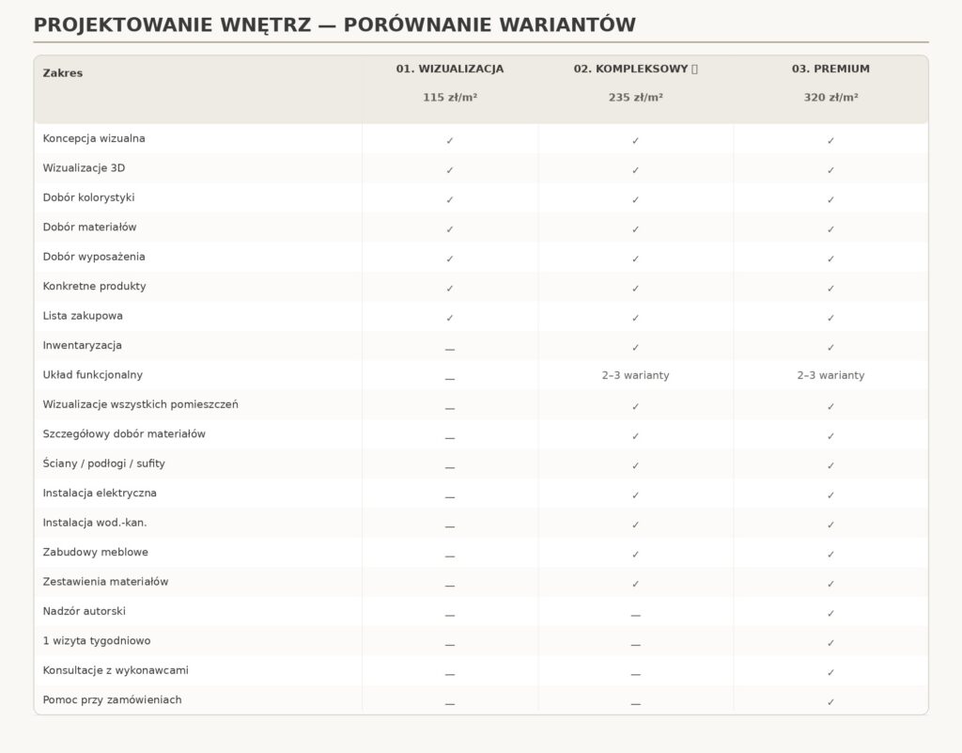Select the Konsultacje z wykonawcami row label
This screenshot has height=753, width=962.
click(116, 670)
